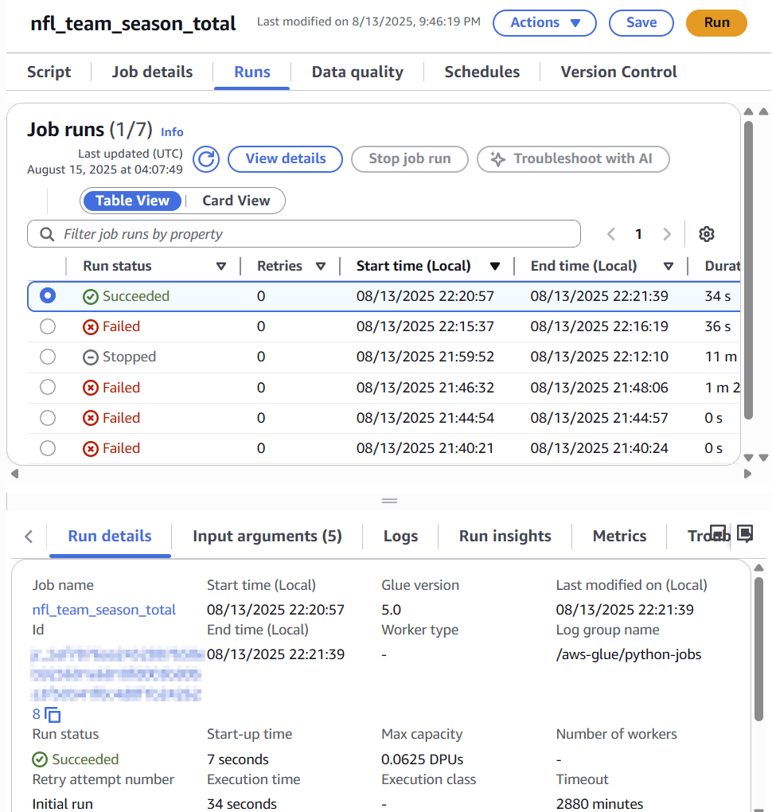Viewport: 772px width, 812px height.
Task: Switch to the Job details tab
Action: (152, 72)
